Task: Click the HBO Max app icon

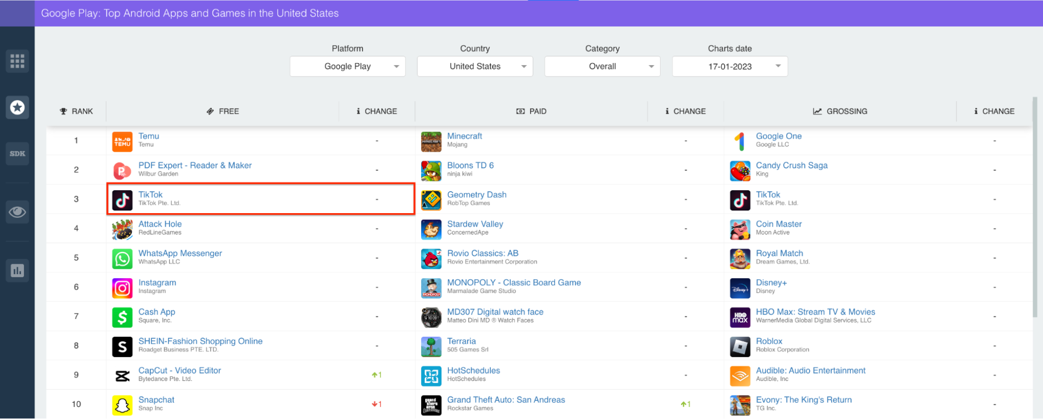Action: point(740,317)
